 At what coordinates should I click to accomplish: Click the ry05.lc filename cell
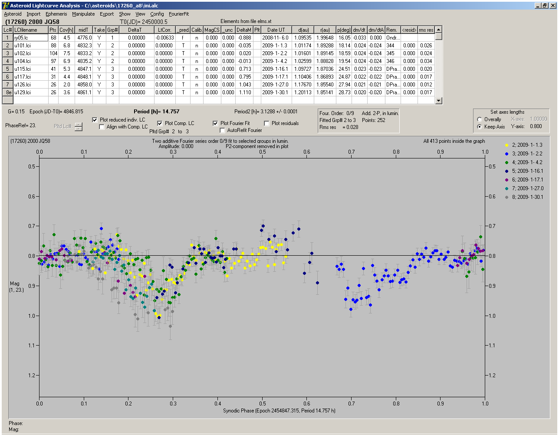30,38
